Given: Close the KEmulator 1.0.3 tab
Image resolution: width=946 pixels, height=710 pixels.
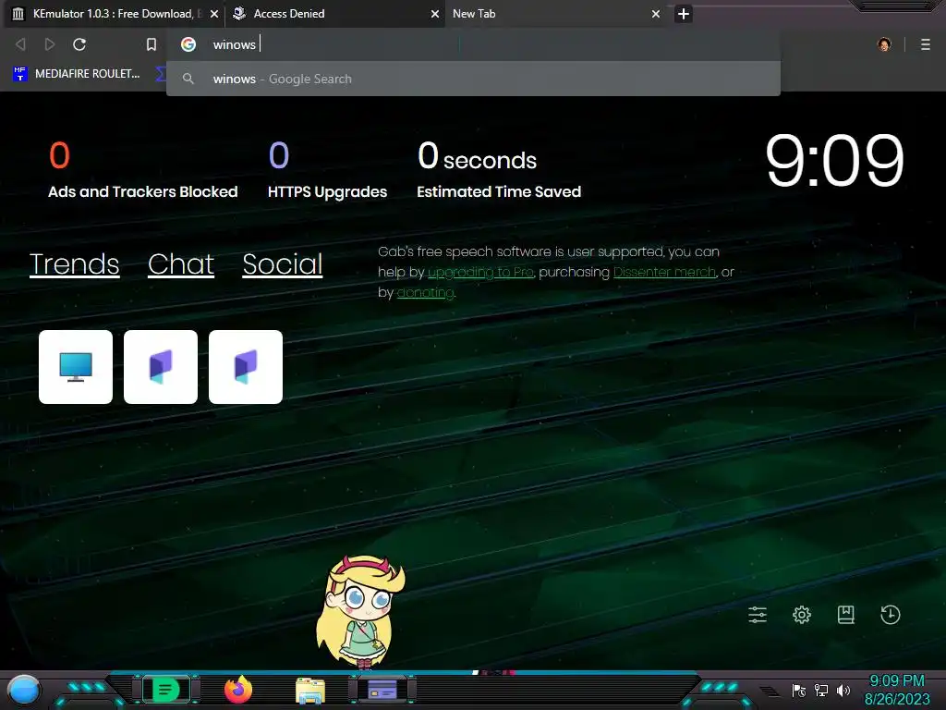Looking at the screenshot, I should coord(214,13).
